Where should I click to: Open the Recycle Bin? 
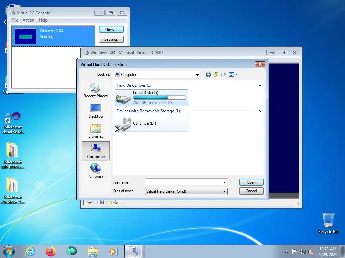(x=328, y=223)
